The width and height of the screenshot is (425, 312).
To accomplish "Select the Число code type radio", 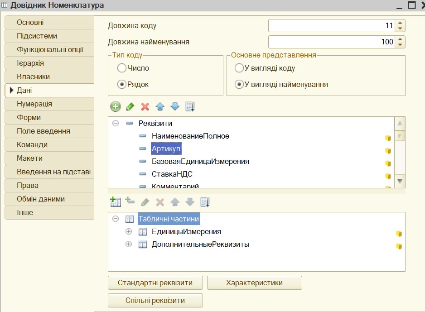I will click(x=122, y=68).
